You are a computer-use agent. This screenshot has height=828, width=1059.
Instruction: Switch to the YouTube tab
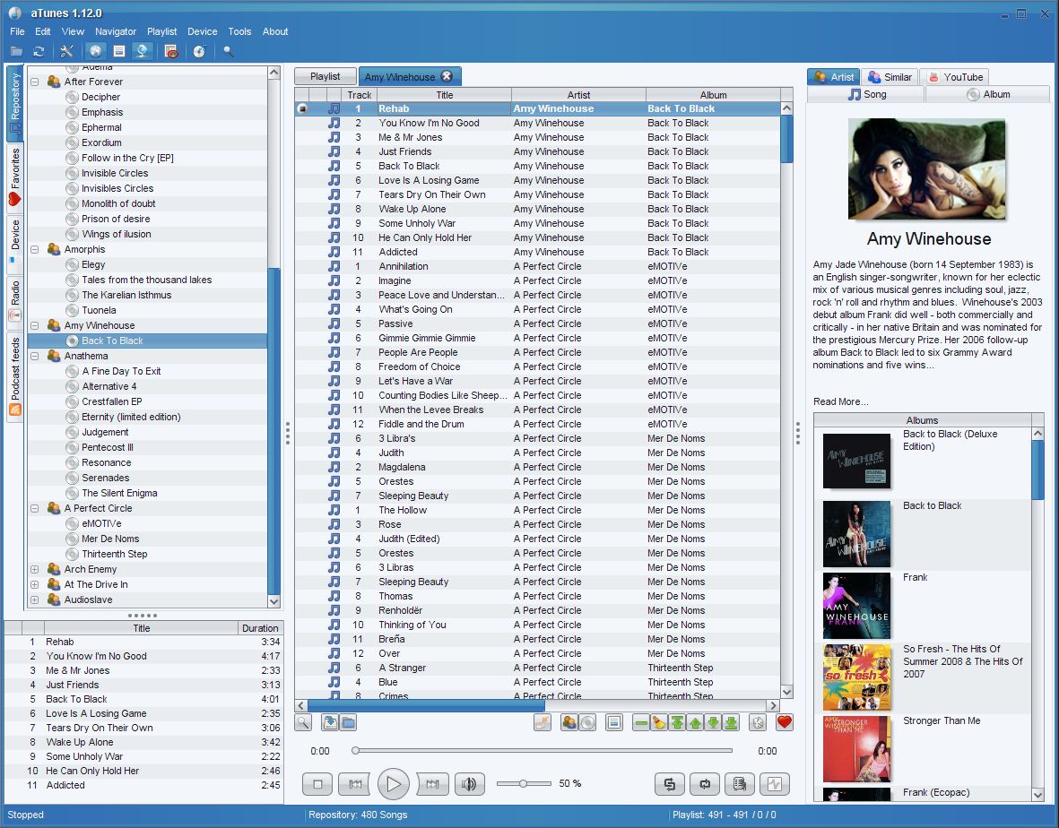pos(954,76)
